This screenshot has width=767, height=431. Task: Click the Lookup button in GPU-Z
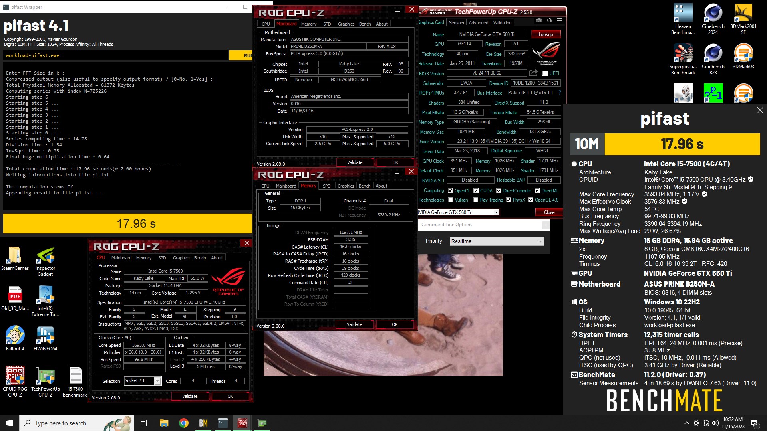[x=546, y=34]
